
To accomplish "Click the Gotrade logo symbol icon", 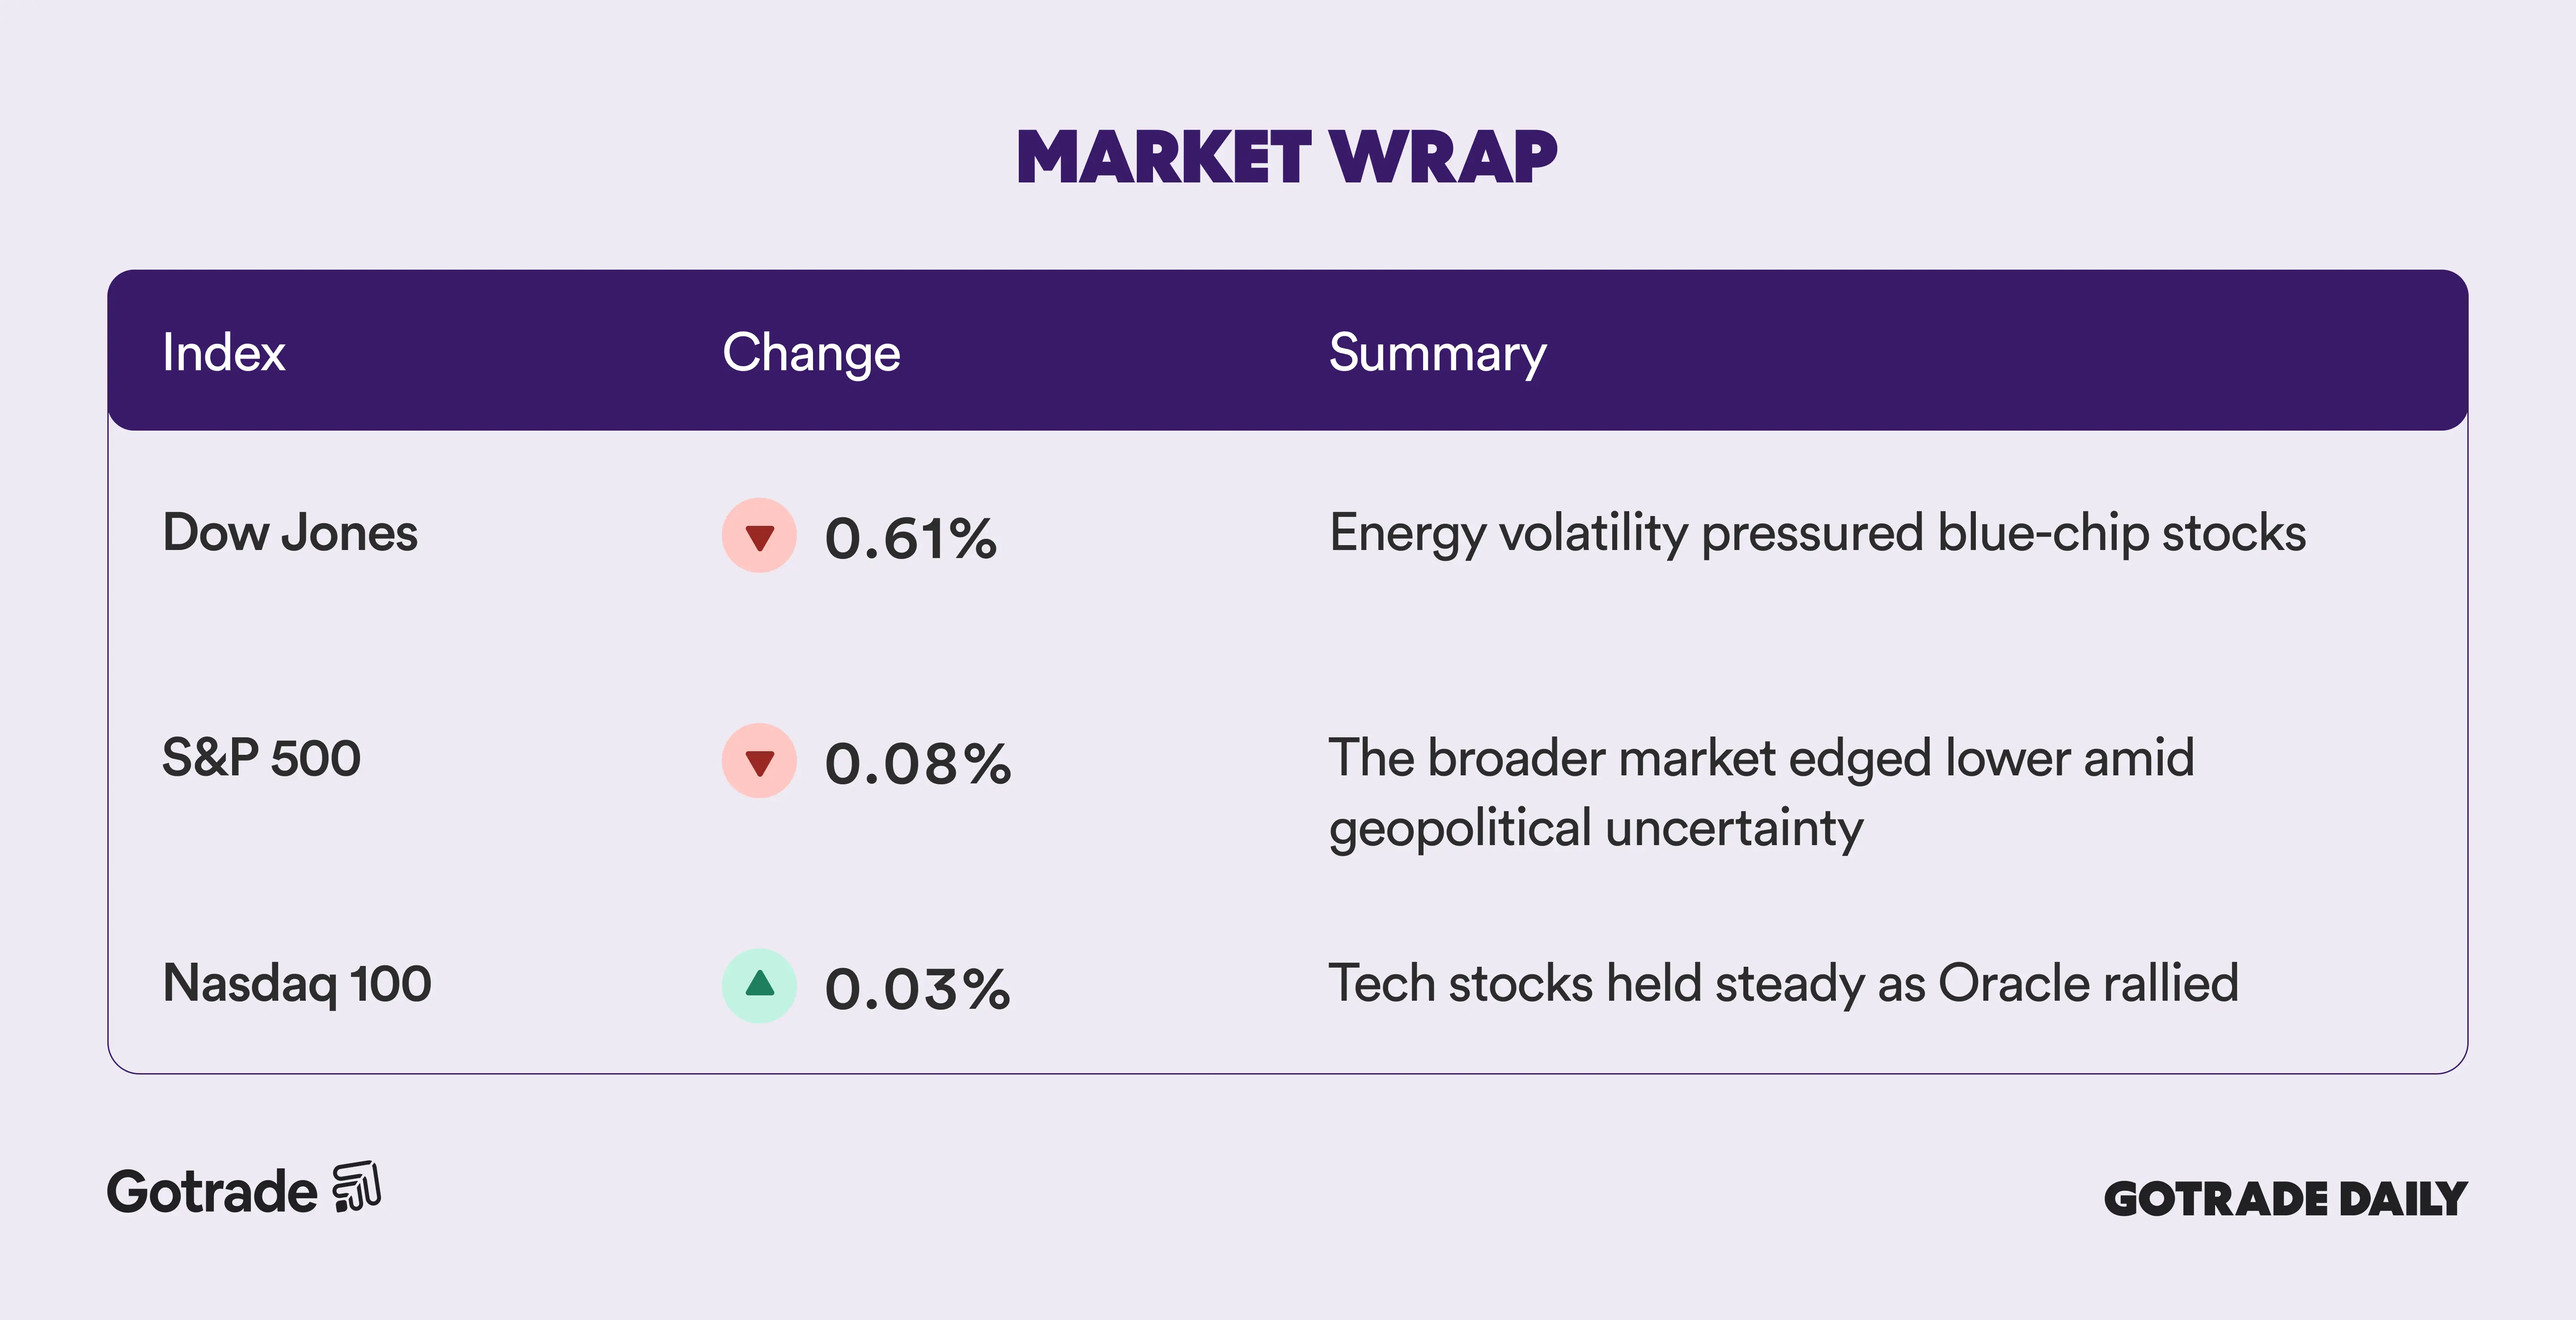I will pos(357,1187).
